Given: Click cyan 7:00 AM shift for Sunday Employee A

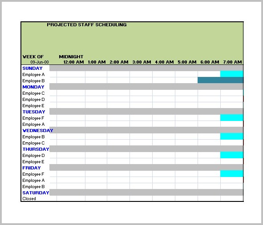Looking at the screenshot, I should click(232, 74).
